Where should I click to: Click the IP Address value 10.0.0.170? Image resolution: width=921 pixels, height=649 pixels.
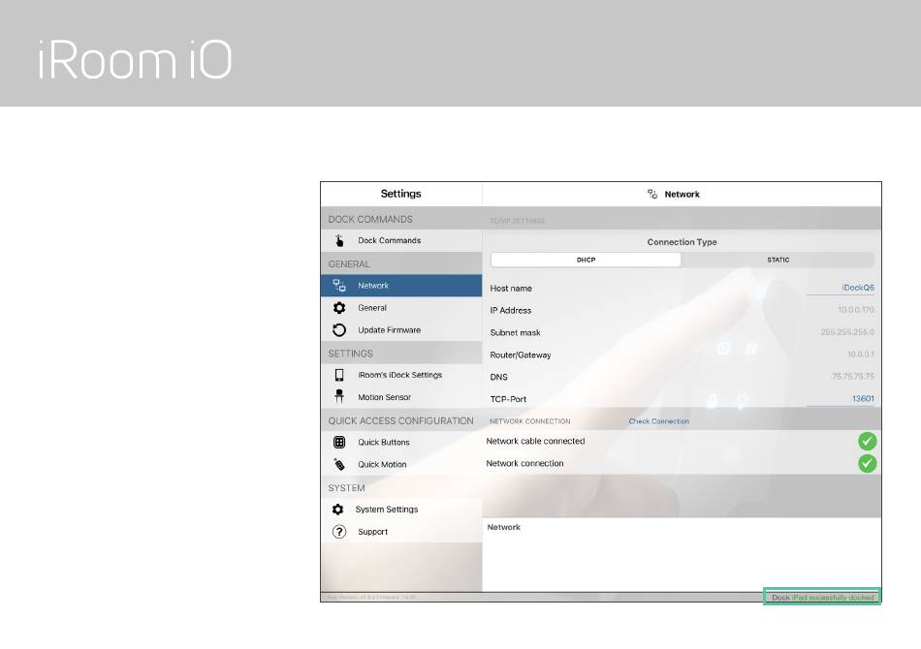click(856, 310)
